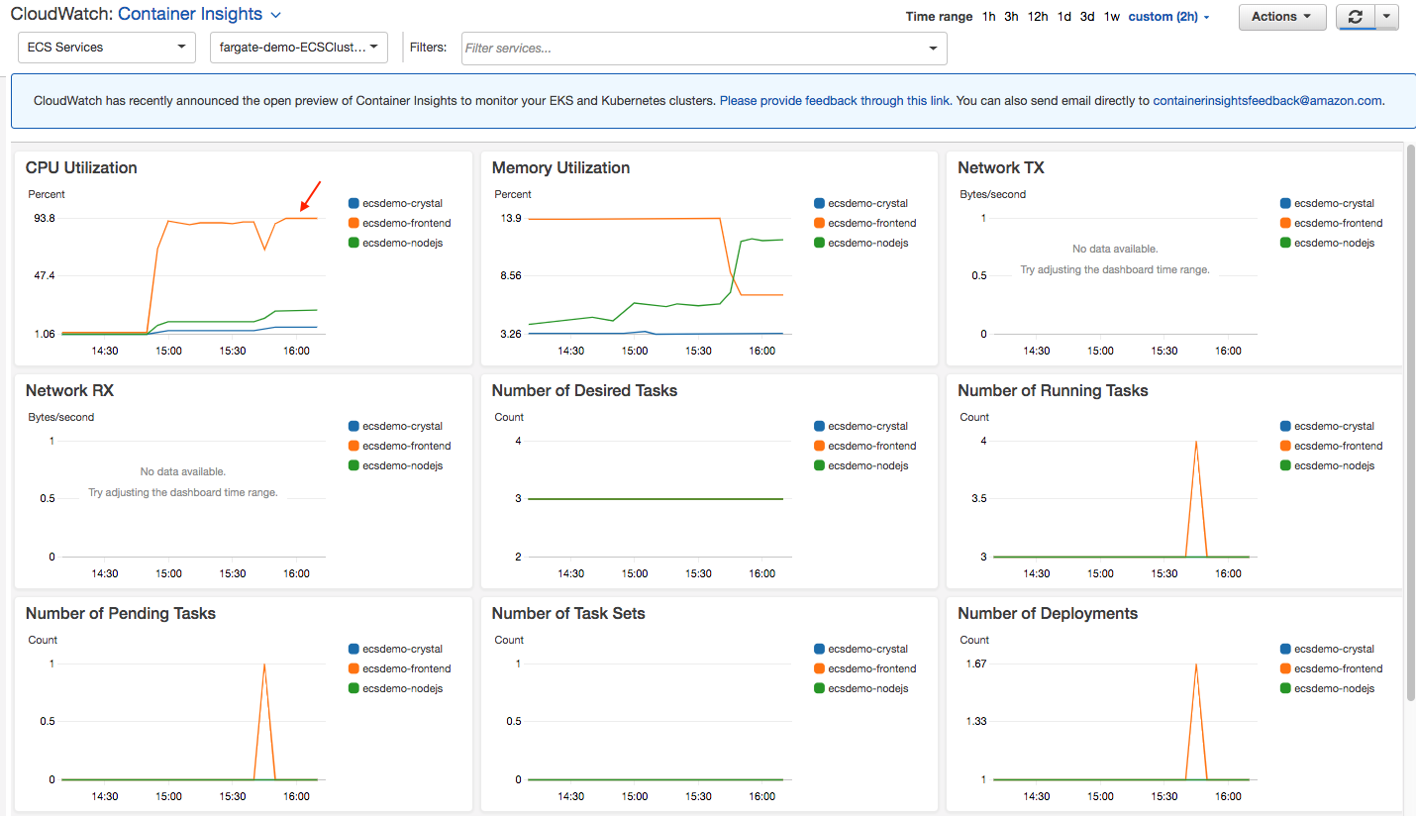Click ecsdemo-frontend legend in Number of Running Tasks
The image size is (1416, 816).
coord(1337,446)
